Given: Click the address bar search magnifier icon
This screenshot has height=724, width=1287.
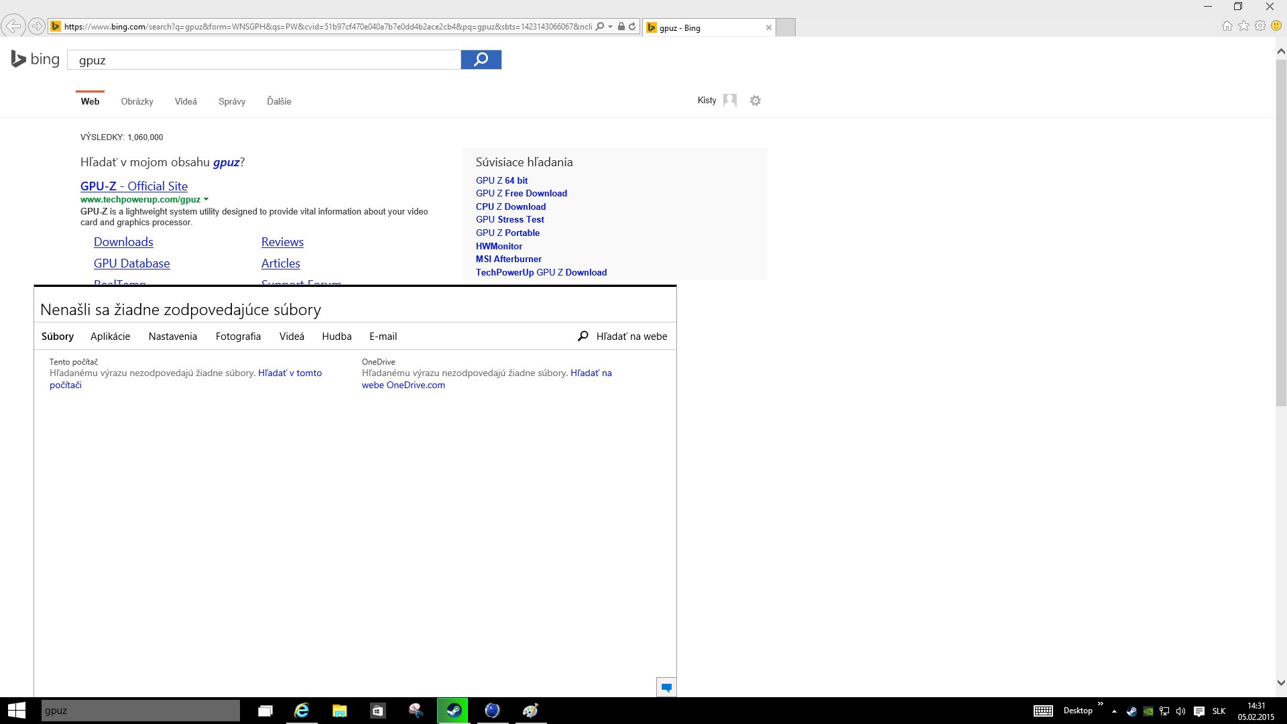Looking at the screenshot, I should pyautogui.click(x=600, y=27).
